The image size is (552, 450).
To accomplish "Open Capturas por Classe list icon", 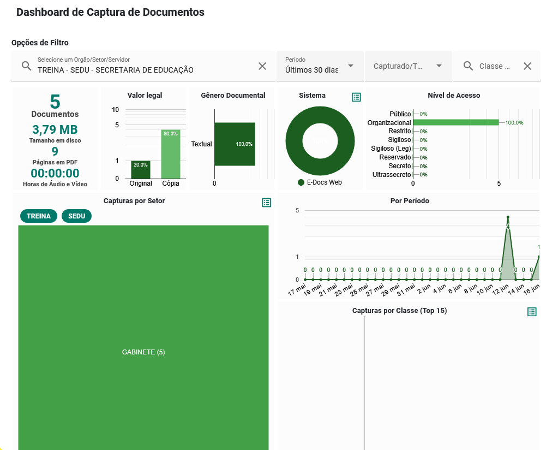I will pyautogui.click(x=532, y=312).
